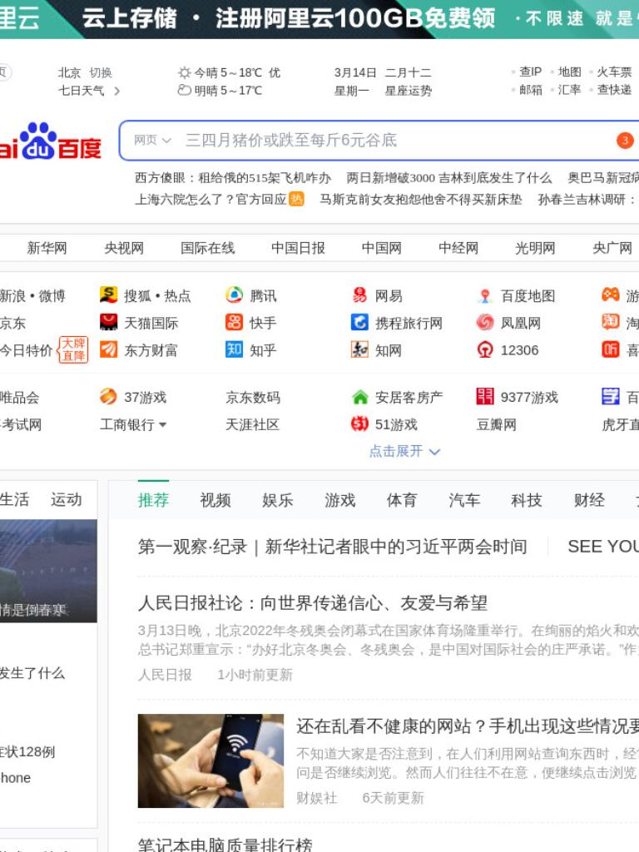Switch to the 娱乐 tab
This screenshot has width=639, height=852.
(278, 499)
